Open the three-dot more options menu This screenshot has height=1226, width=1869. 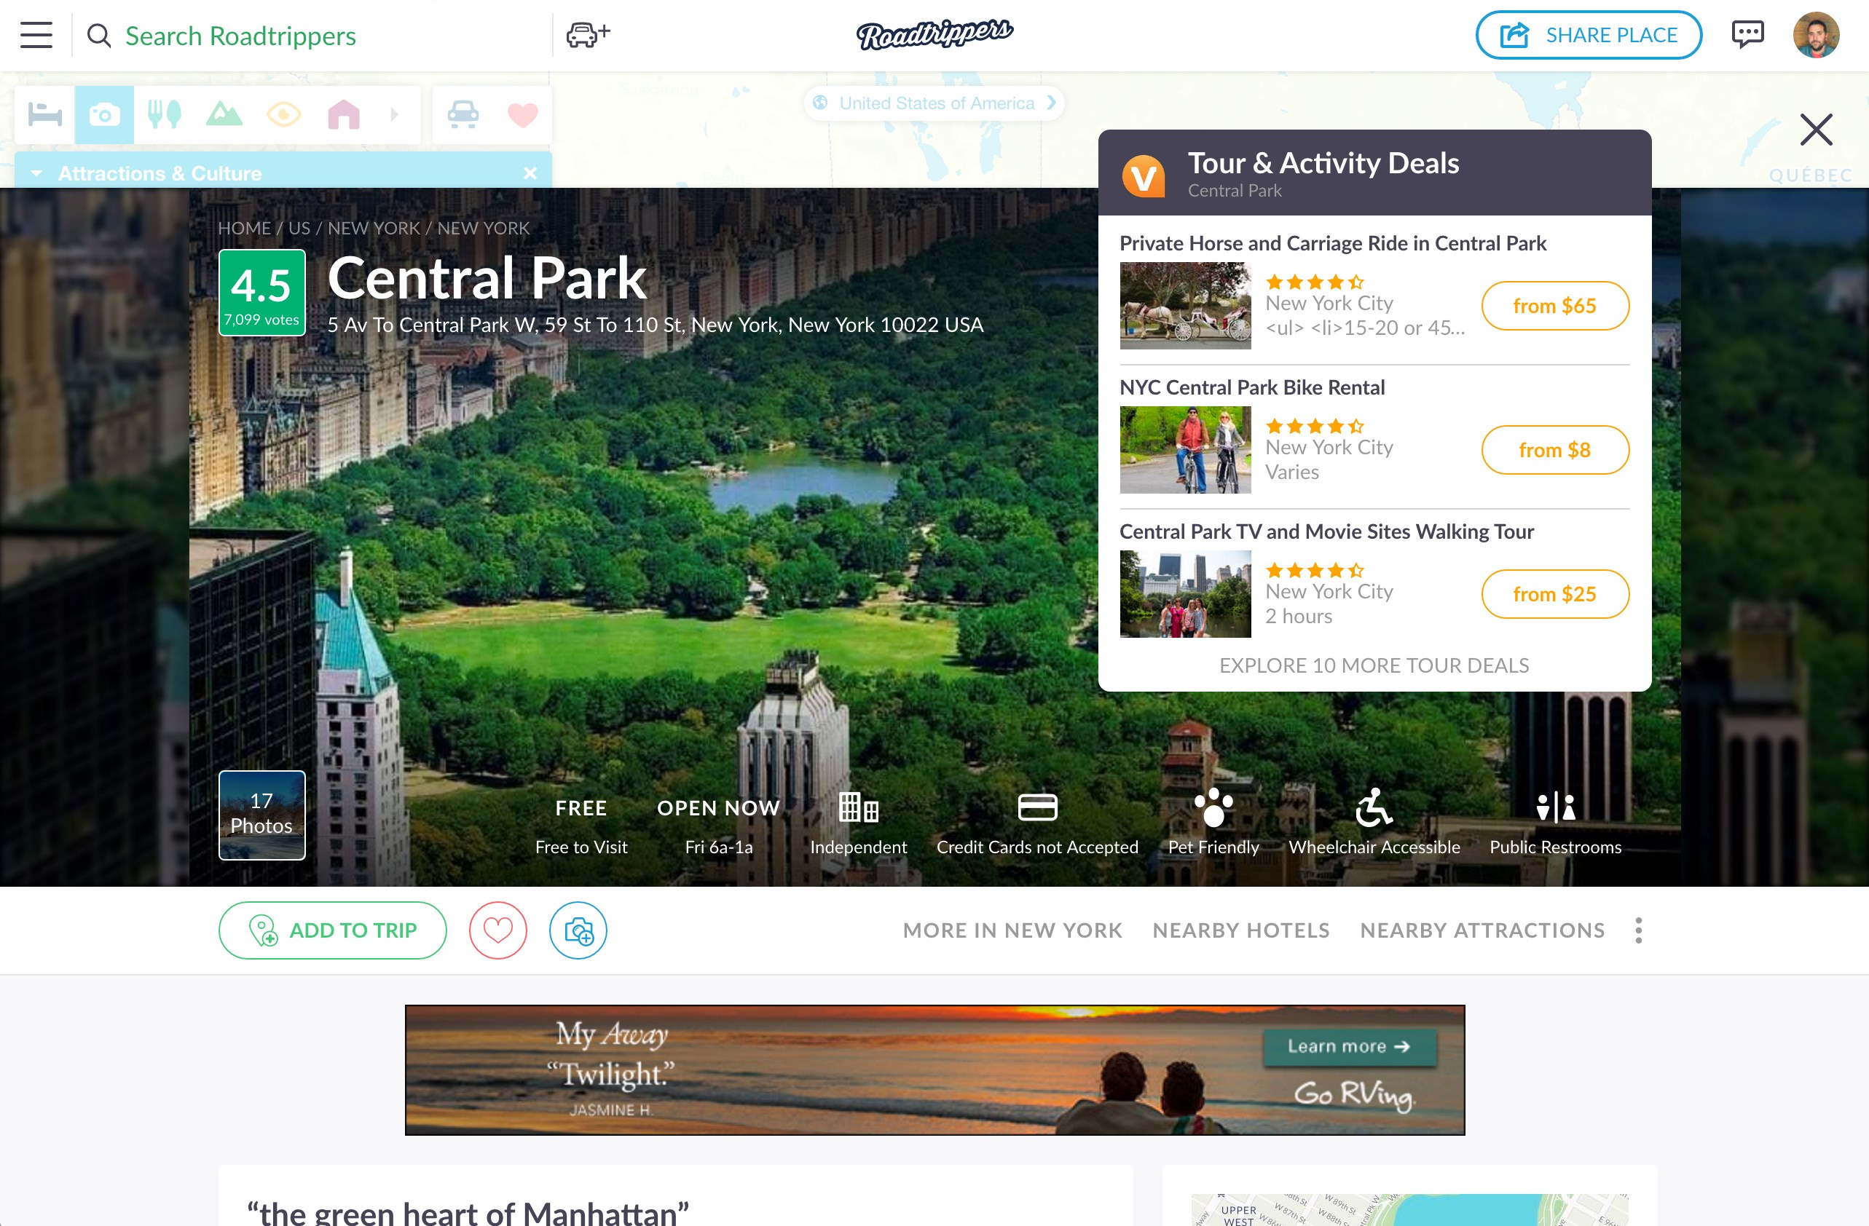tap(1638, 930)
